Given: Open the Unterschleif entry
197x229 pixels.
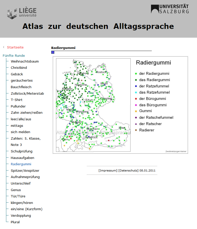Looking at the screenshot, I should click(x=21, y=184).
